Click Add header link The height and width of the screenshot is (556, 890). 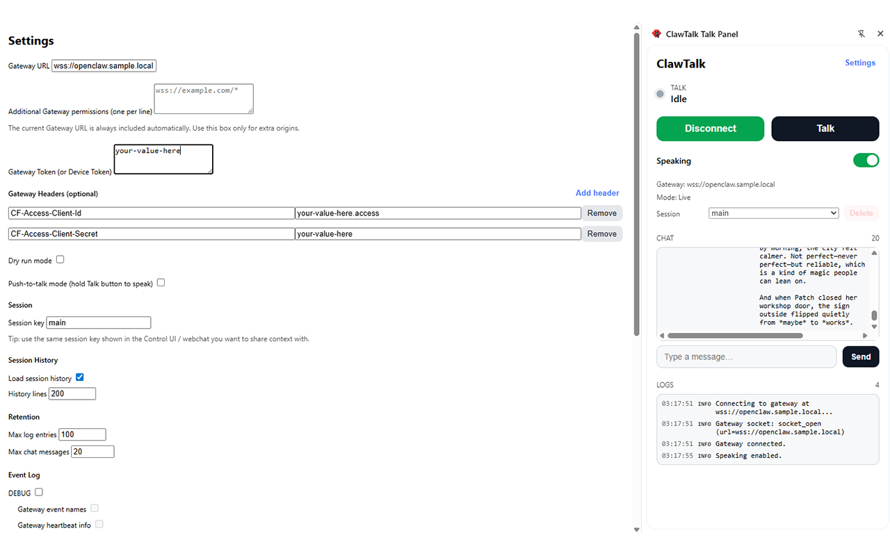coord(597,193)
